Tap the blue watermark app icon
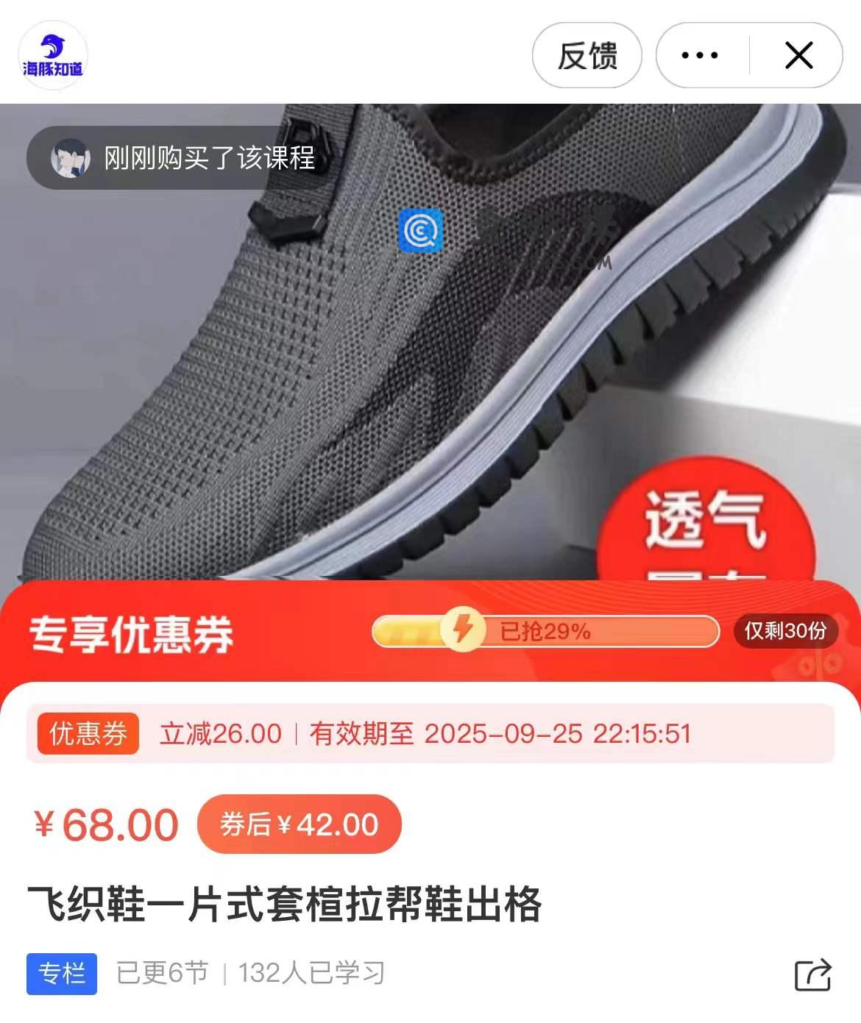 pos(421,231)
